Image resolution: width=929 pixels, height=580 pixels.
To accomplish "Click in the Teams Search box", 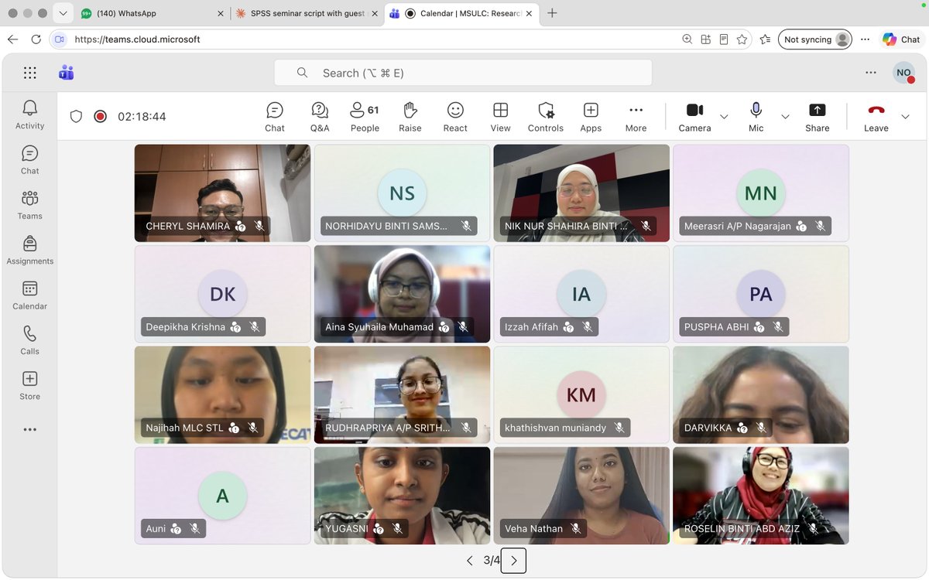I will click(x=463, y=73).
